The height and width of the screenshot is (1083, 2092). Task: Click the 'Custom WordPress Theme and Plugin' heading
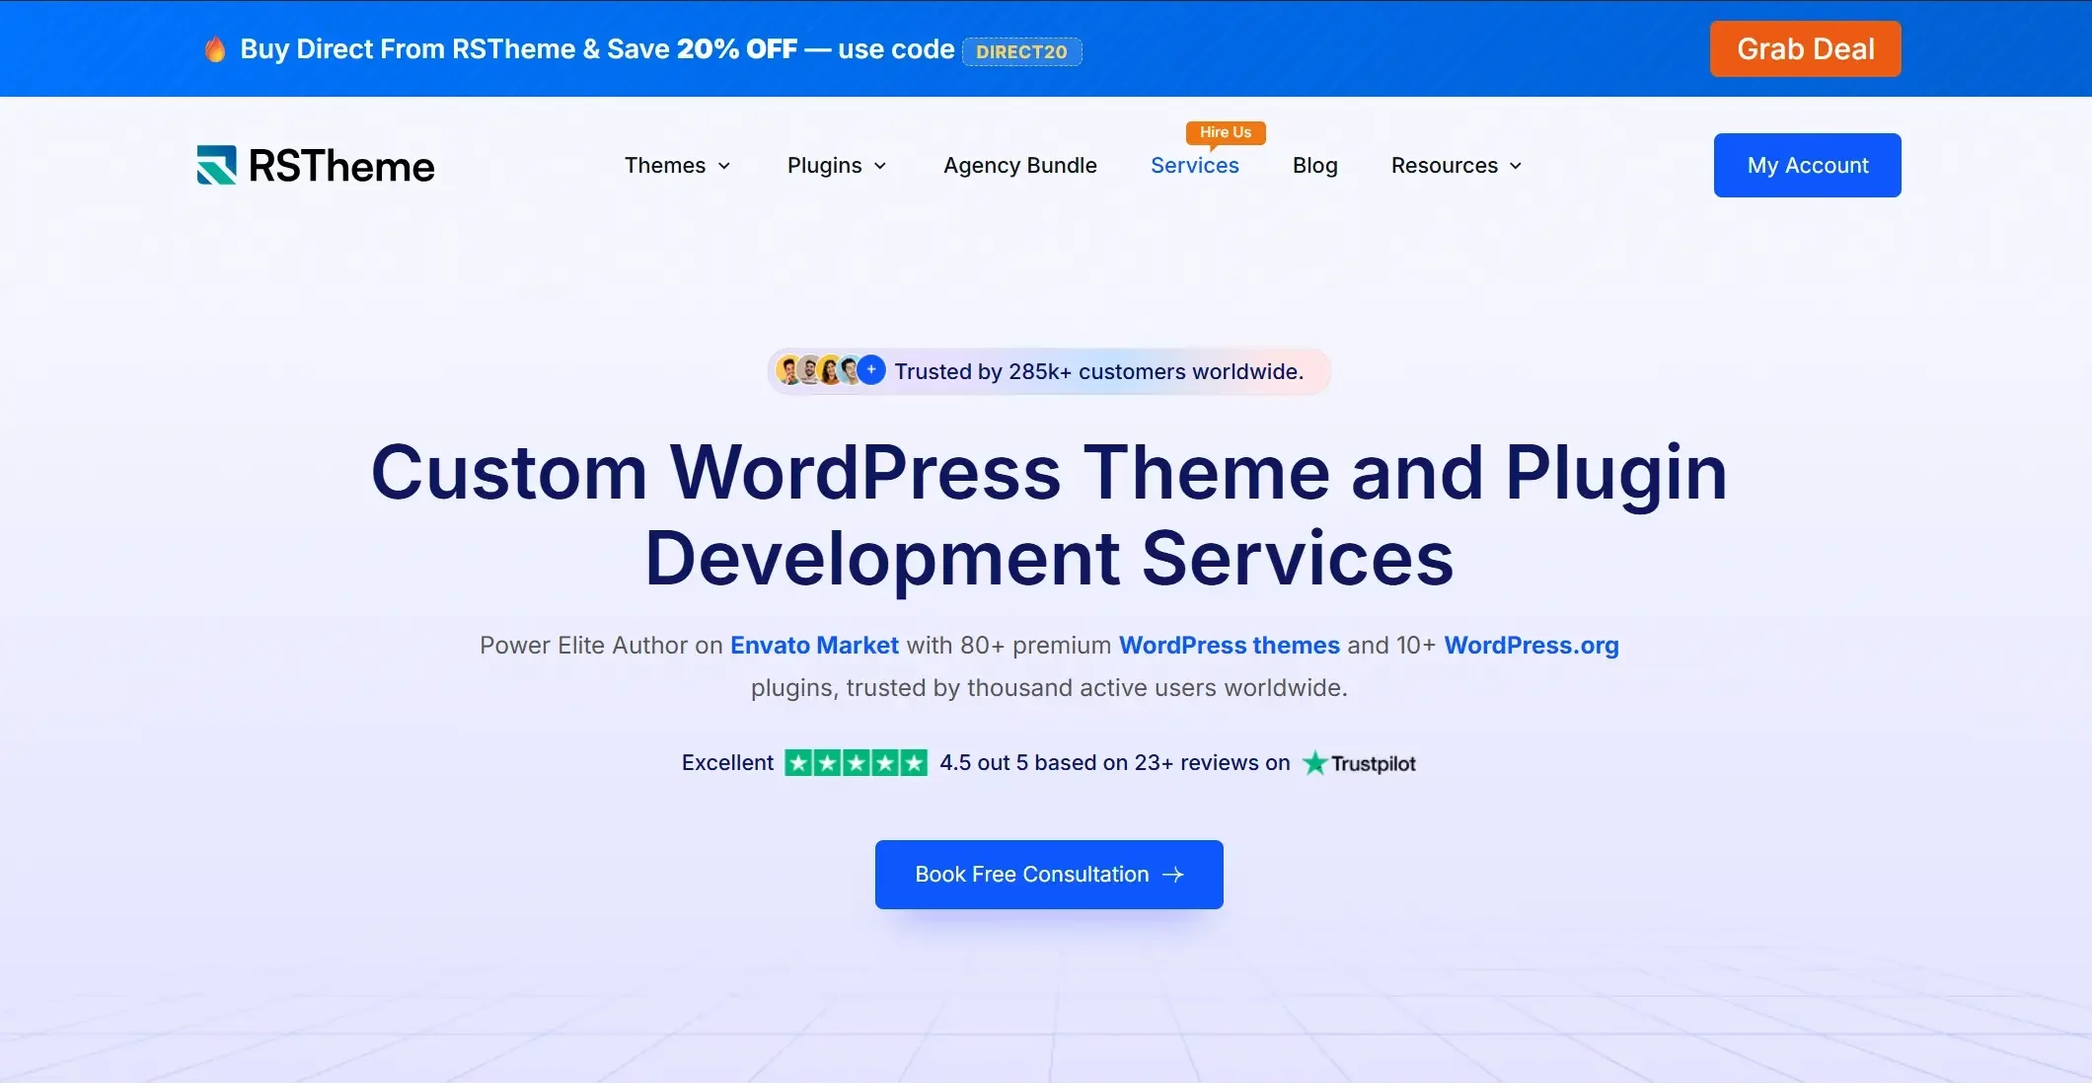pyautogui.click(x=1049, y=472)
